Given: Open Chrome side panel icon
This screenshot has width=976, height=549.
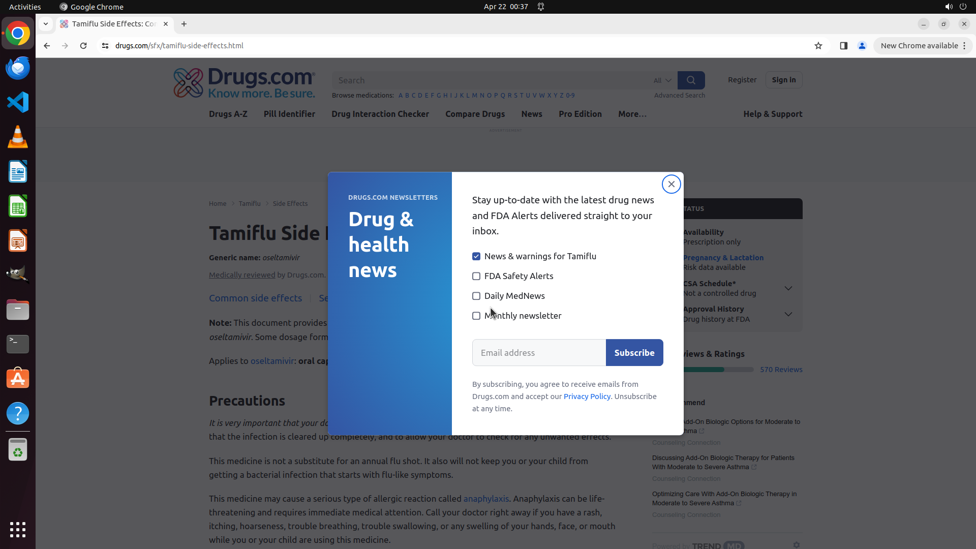Looking at the screenshot, I should point(843,46).
